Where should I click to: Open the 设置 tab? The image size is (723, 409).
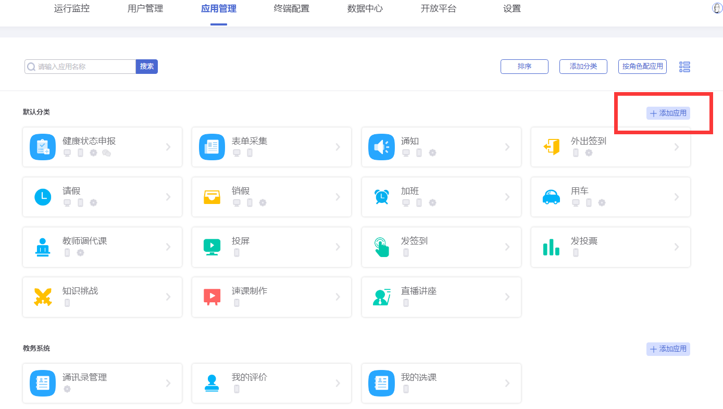[512, 9]
